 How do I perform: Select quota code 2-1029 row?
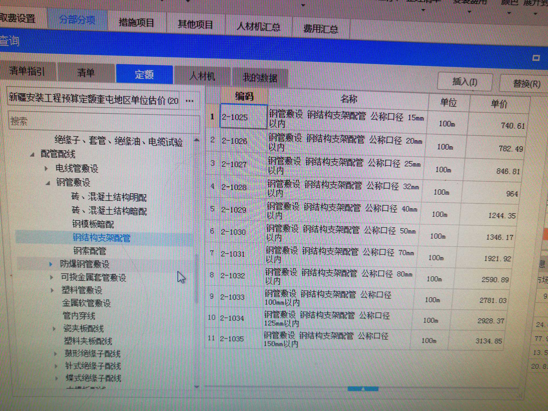234,210
